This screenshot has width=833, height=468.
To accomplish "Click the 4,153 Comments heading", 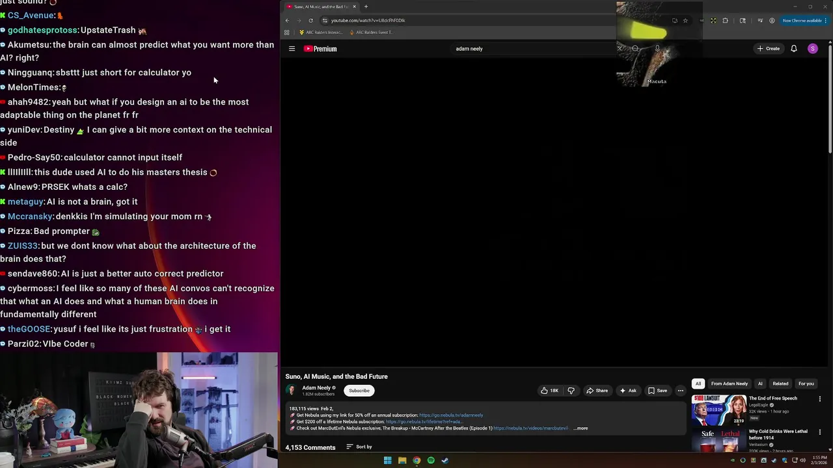I will click(x=310, y=447).
